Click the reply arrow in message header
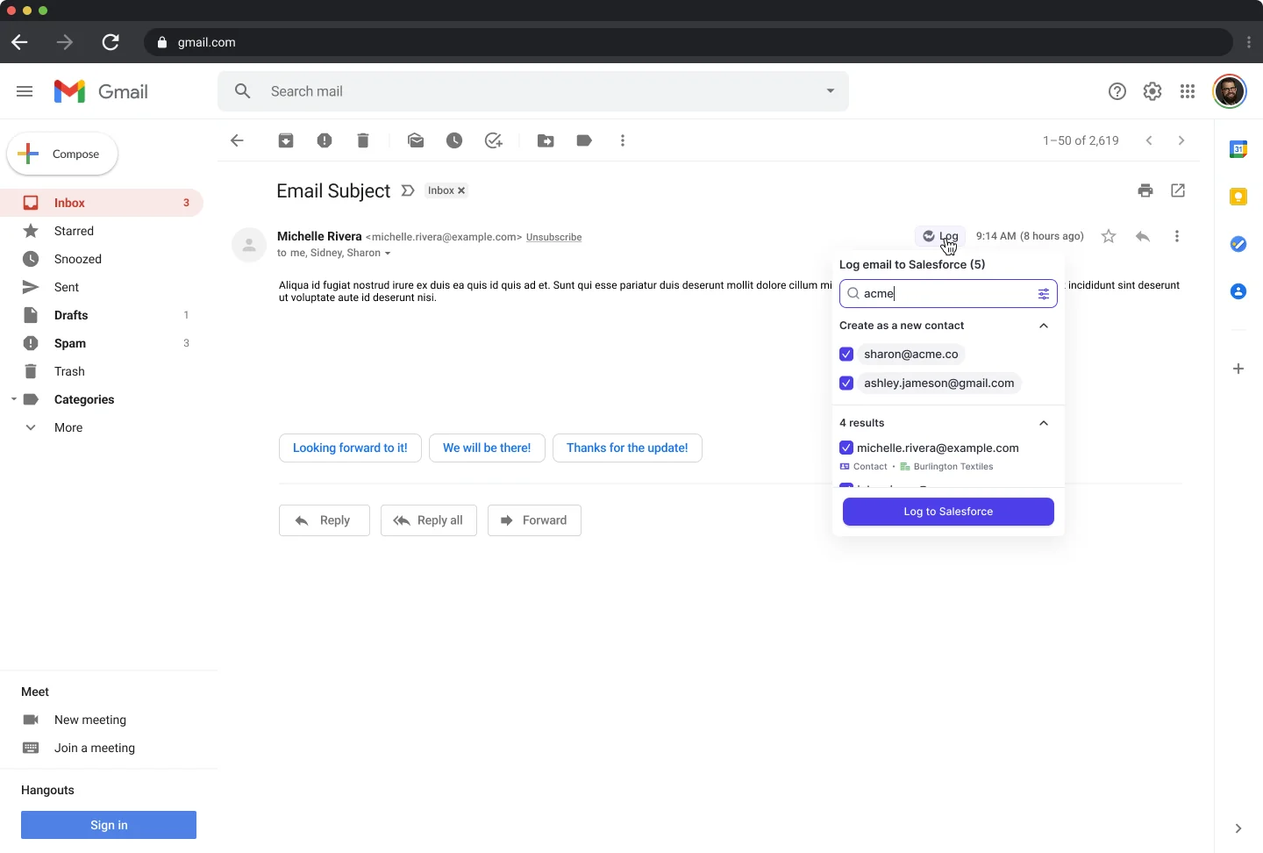Screen dimensions: 1263x853 pos(1143,236)
